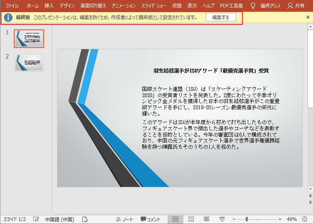313x224 pixels.
Task: Close the 最終版 notification bar
Action: (x=308, y=17)
